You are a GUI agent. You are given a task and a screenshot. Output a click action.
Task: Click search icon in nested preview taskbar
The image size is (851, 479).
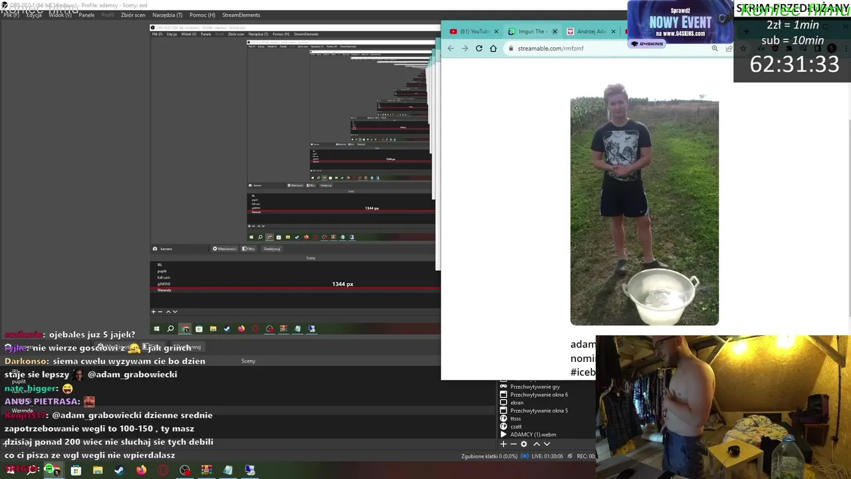pos(171,329)
